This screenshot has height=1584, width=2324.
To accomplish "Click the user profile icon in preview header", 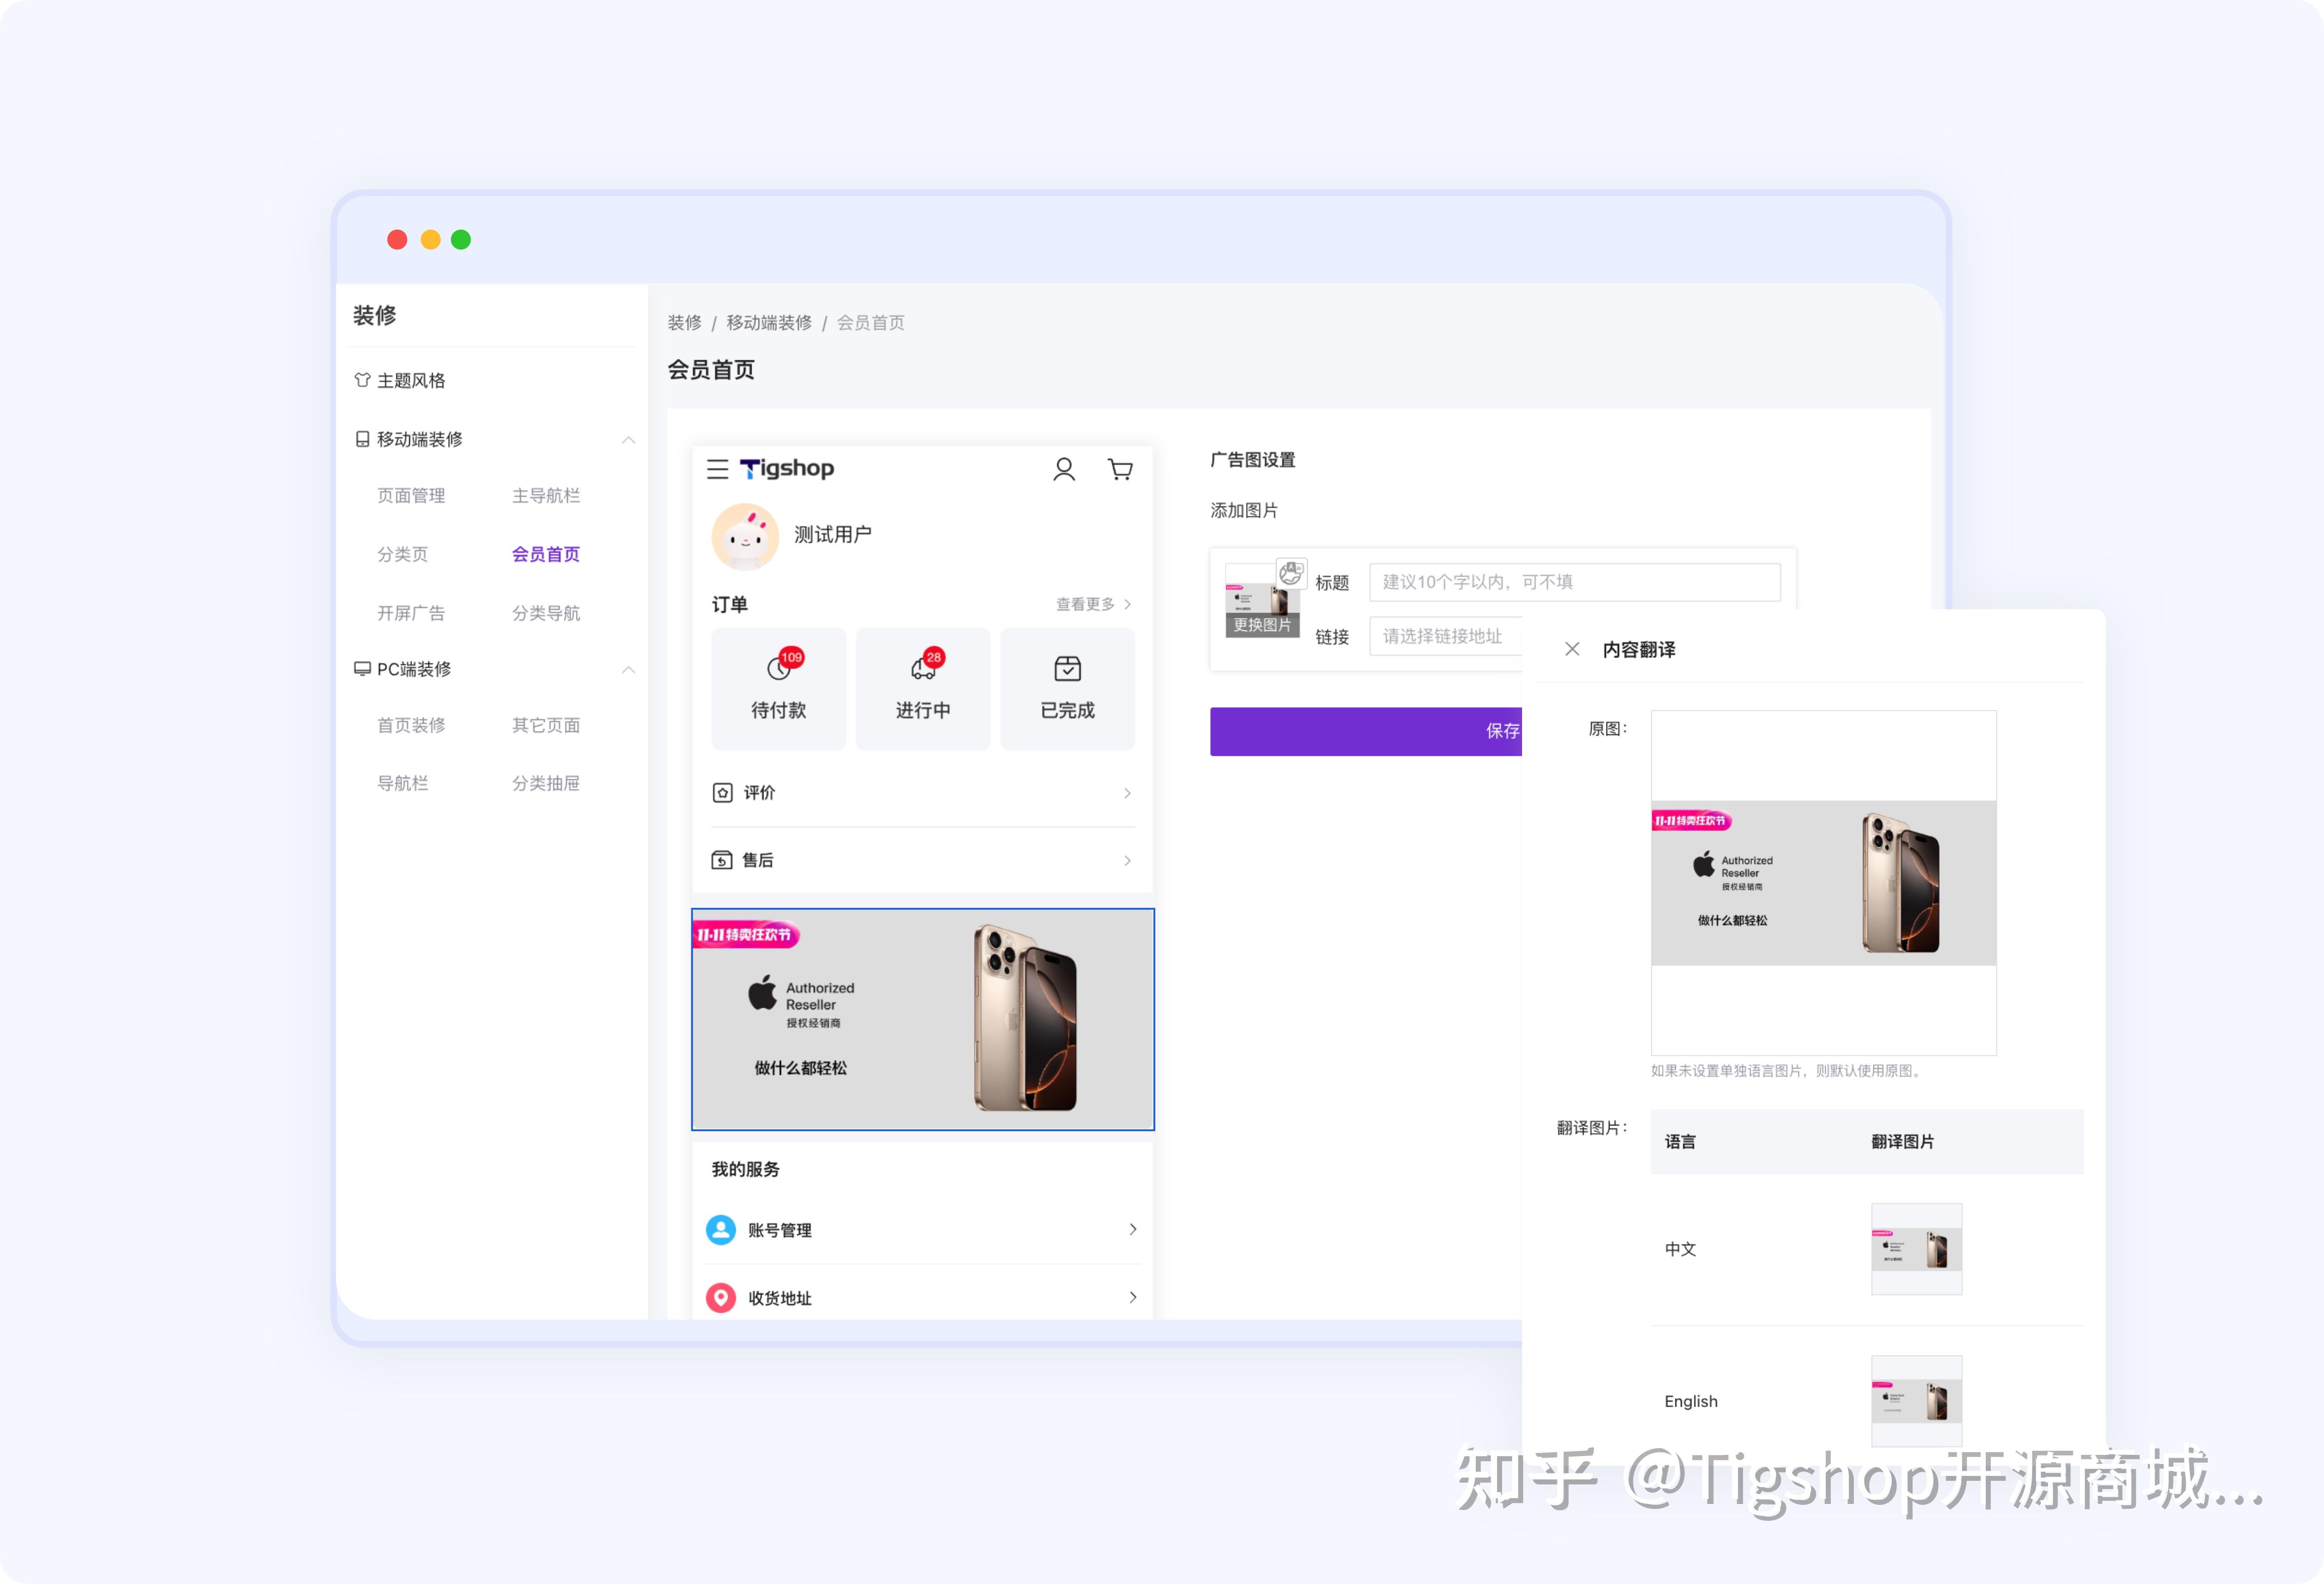I will click(x=1064, y=469).
